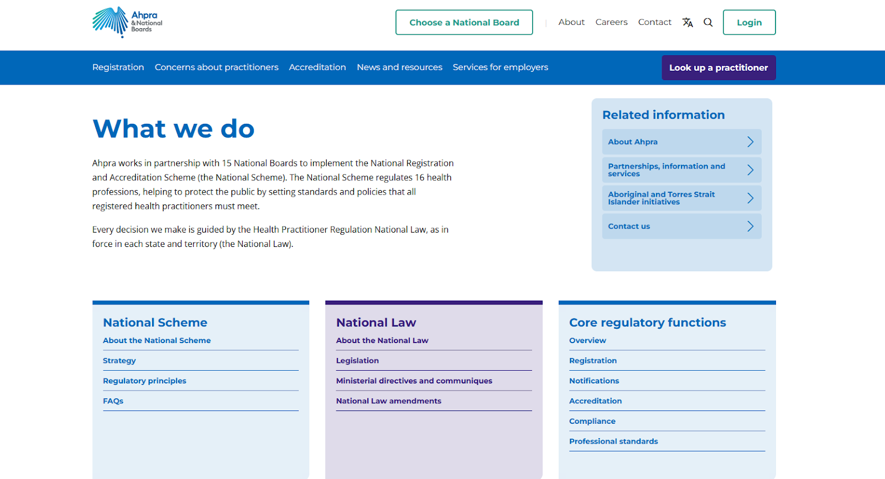Open the Registration menu

point(118,67)
